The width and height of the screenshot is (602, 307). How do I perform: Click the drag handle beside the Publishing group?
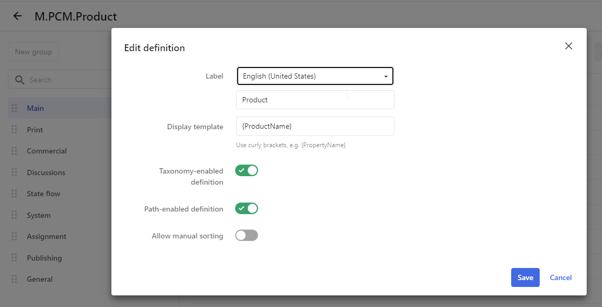pyautogui.click(x=14, y=258)
